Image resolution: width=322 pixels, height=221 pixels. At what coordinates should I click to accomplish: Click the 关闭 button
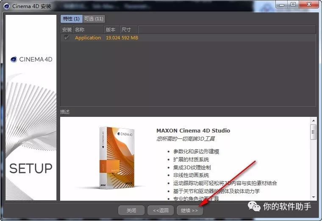tap(131, 210)
